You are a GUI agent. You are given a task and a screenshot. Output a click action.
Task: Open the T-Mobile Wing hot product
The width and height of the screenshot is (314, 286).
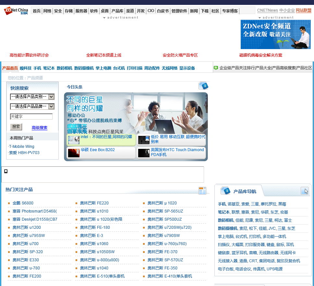22,147
